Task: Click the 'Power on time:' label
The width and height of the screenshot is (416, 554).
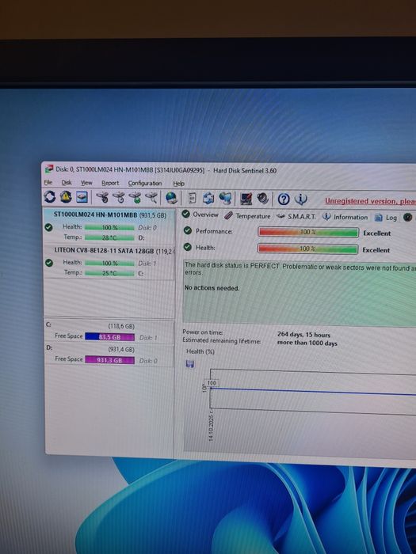Action: 203,332
